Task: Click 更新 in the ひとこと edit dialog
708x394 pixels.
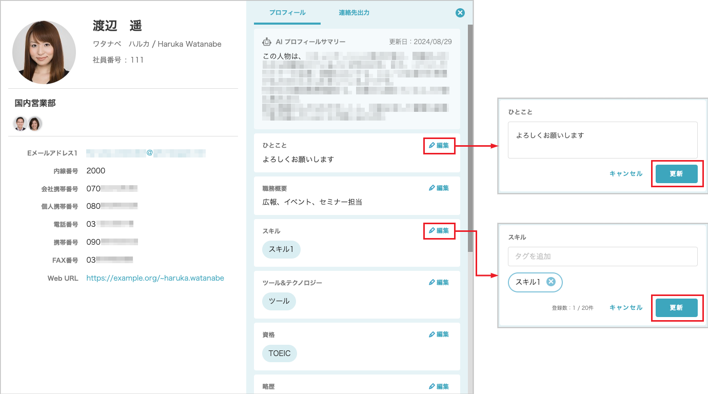Action: click(676, 173)
